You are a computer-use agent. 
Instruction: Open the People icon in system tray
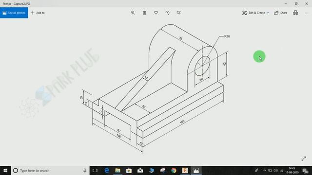pyautogui.click(x=256, y=171)
